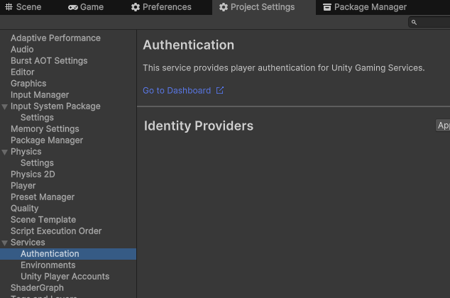Image resolution: width=450 pixels, height=298 pixels.
Task: Select Unity Player Accounts
Action: pos(65,277)
